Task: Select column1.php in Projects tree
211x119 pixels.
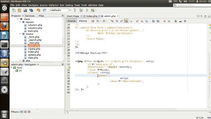Action: coord(35,25)
